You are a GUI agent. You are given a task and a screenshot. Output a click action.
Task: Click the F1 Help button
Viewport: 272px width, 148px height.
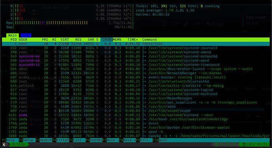tap(8, 140)
